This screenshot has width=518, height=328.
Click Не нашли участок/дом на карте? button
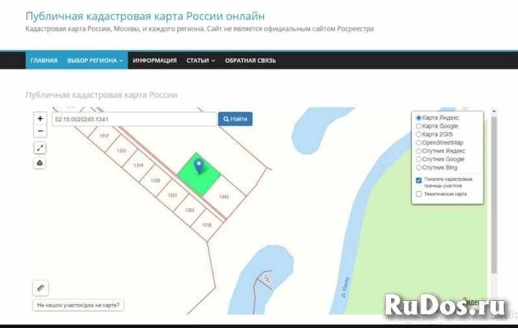tap(78, 305)
